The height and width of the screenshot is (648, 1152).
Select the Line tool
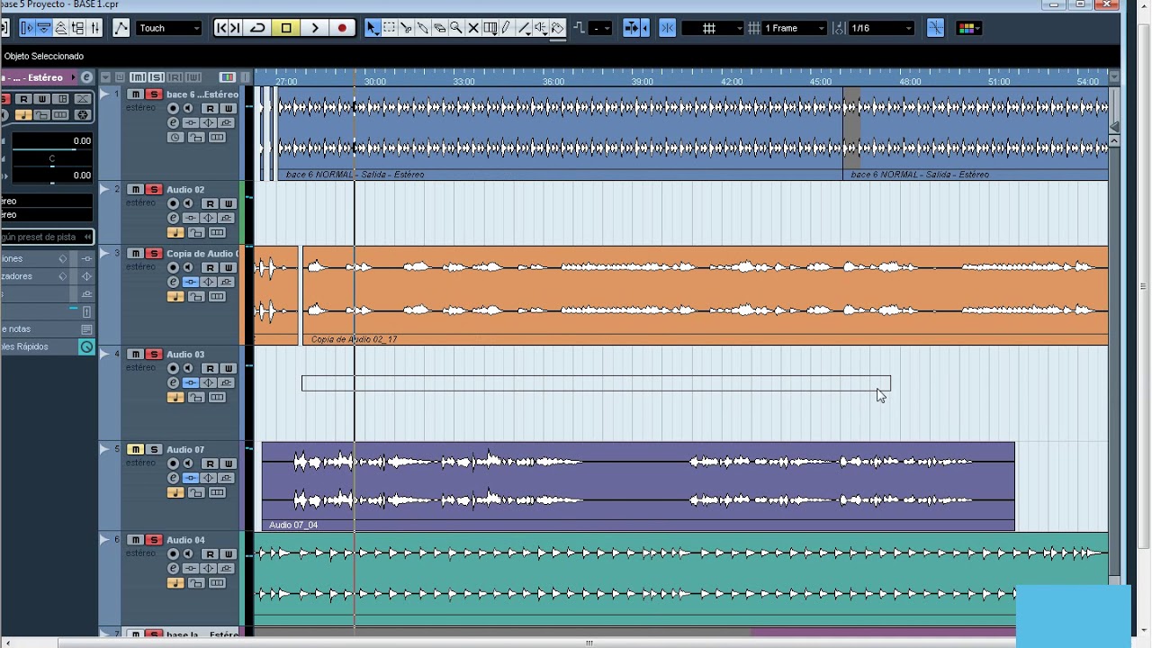click(x=524, y=28)
